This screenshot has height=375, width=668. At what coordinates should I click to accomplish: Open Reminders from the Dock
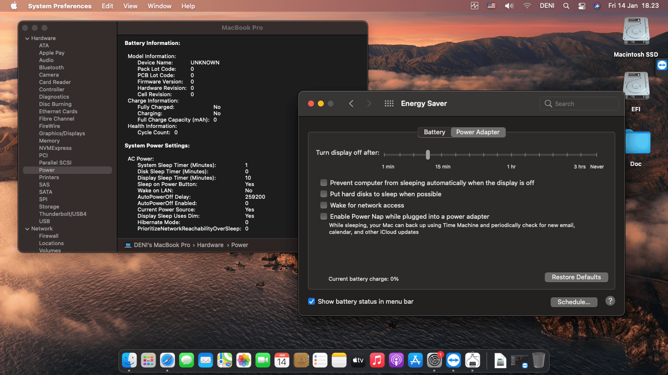[320, 360]
